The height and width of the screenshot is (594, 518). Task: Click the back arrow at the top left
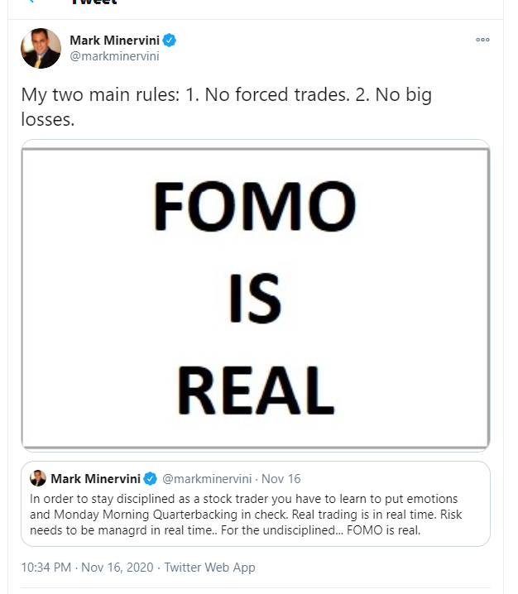30,2
